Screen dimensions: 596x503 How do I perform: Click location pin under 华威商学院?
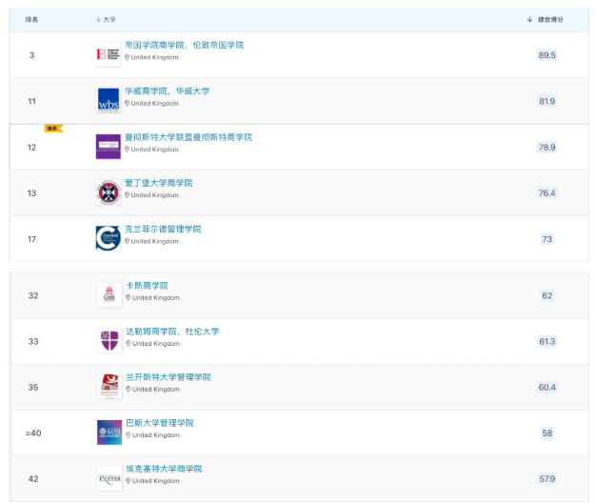pos(128,103)
